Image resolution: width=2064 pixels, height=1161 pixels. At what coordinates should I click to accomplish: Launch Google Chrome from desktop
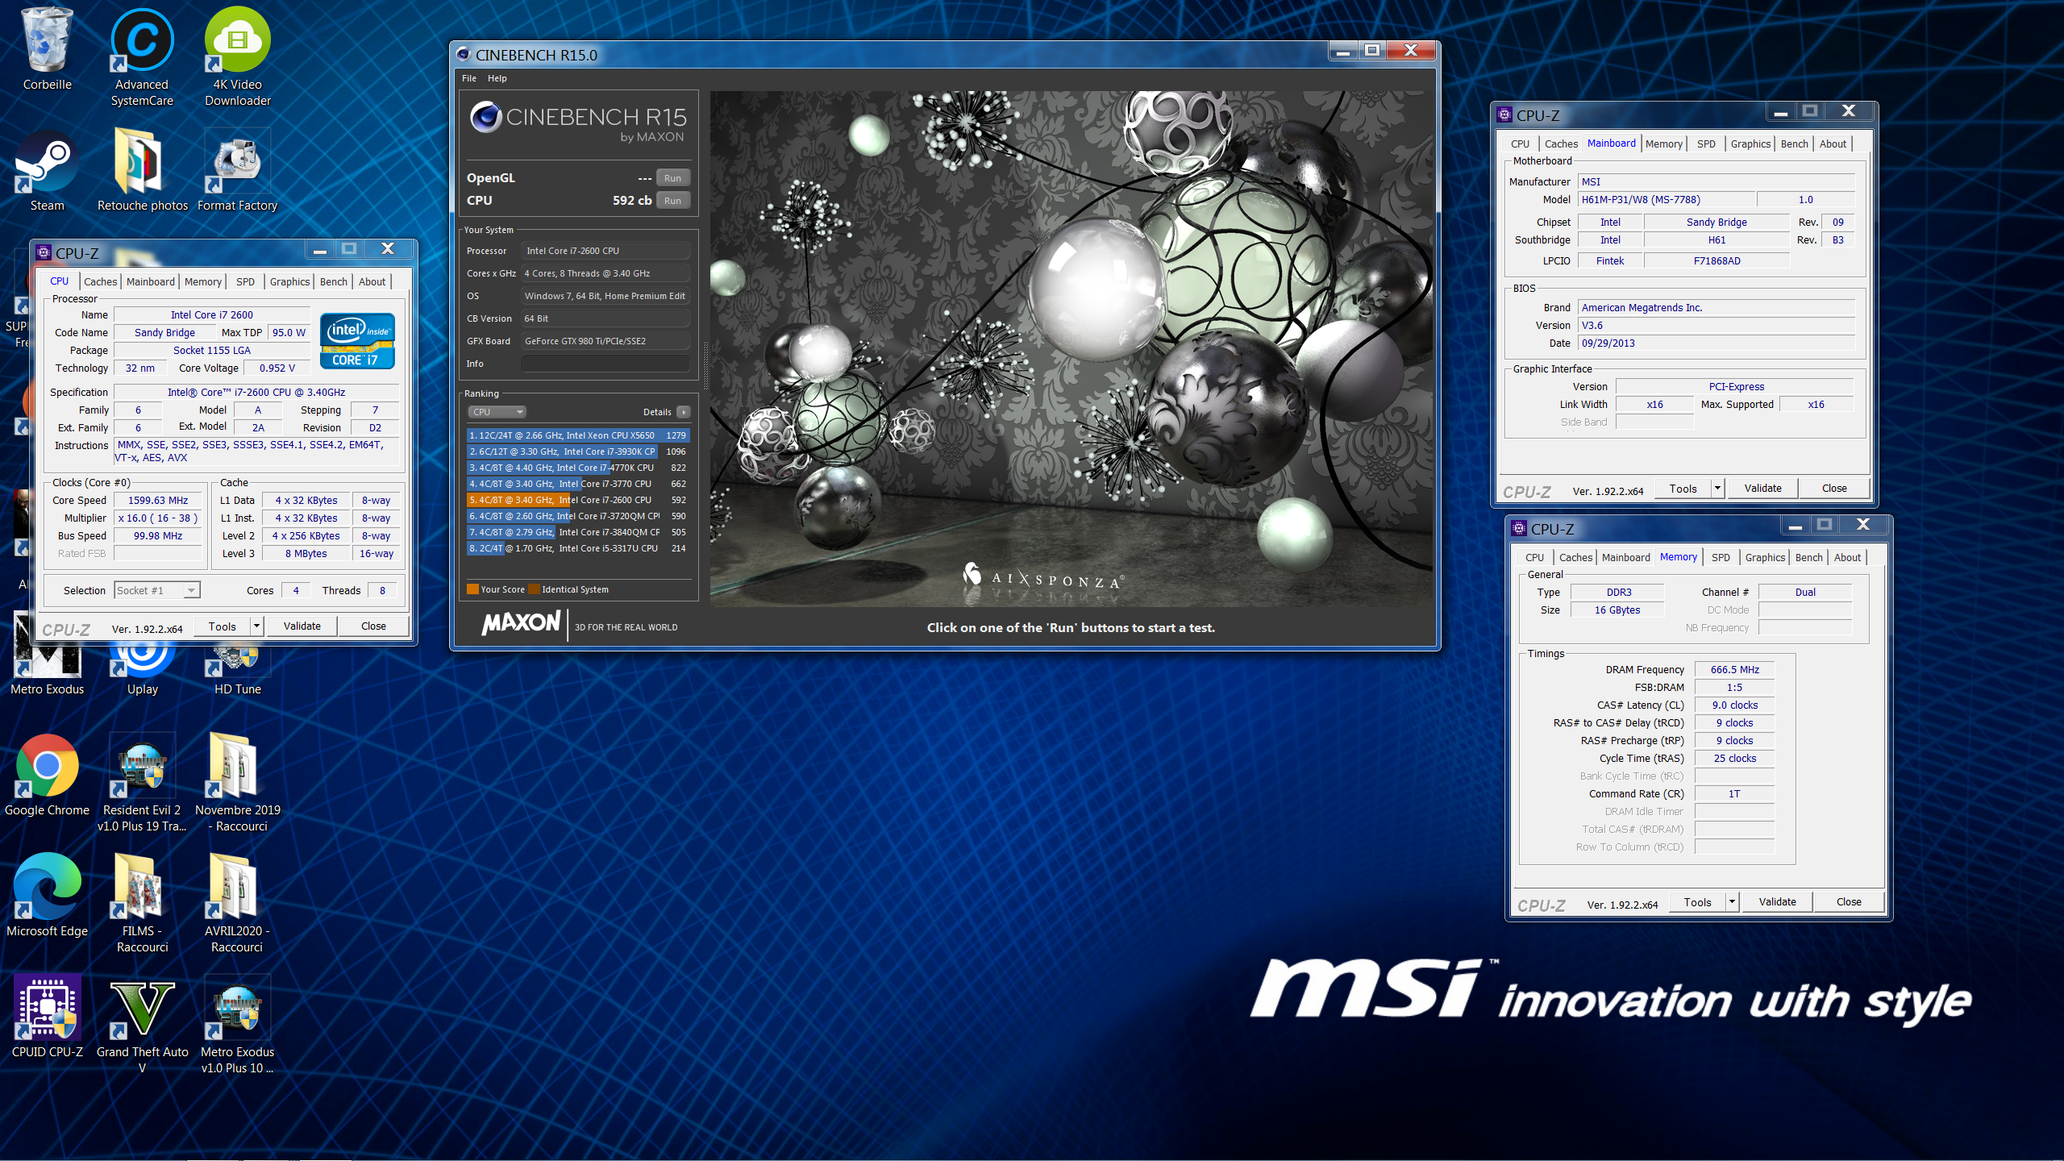tap(47, 774)
